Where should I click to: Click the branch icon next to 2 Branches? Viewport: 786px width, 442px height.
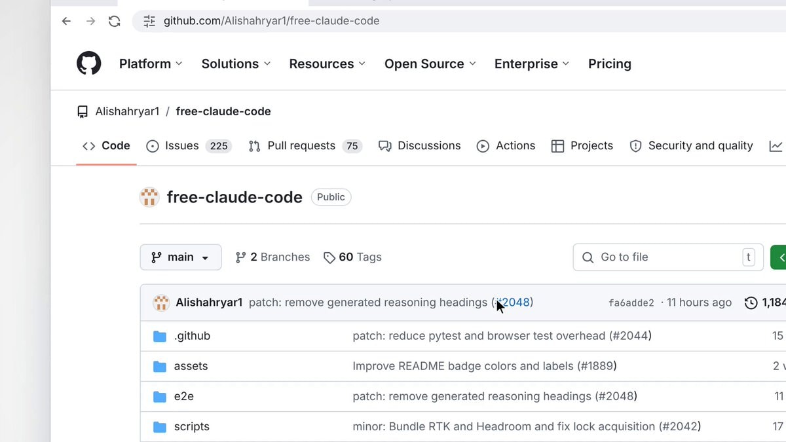click(x=240, y=257)
